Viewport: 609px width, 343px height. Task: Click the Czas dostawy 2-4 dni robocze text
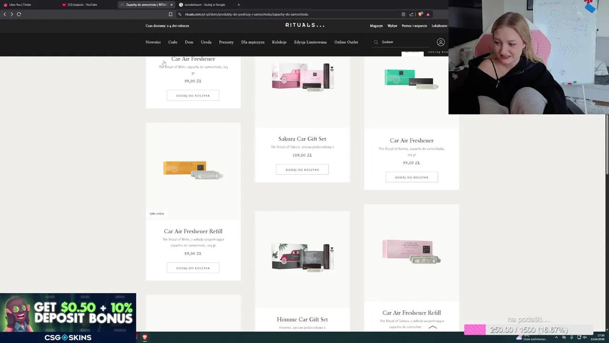[x=167, y=26]
